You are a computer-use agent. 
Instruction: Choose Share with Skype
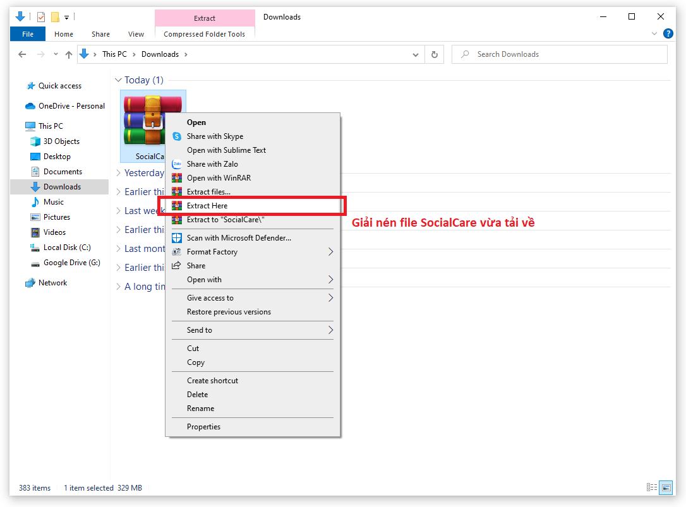[253, 136]
